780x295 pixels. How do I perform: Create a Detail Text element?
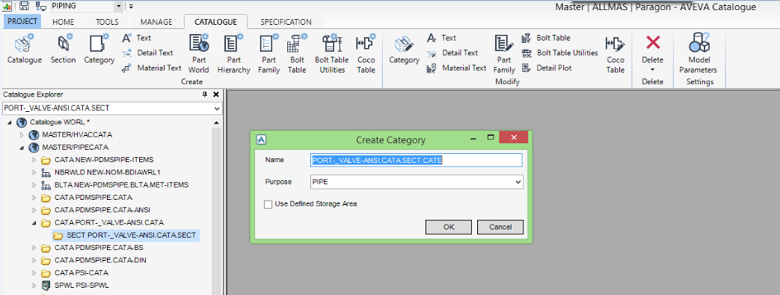coord(148,52)
